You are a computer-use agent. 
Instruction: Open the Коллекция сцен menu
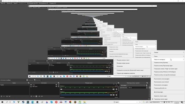pos(32,3)
